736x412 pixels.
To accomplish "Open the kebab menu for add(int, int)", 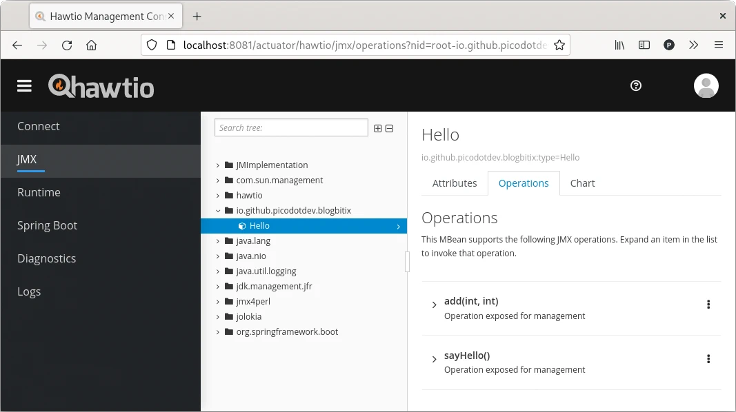I will click(708, 304).
